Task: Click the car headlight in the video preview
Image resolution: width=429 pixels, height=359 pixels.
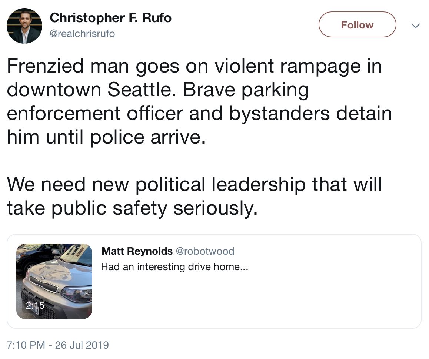Action: pyautogui.click(x=77, y=294)
